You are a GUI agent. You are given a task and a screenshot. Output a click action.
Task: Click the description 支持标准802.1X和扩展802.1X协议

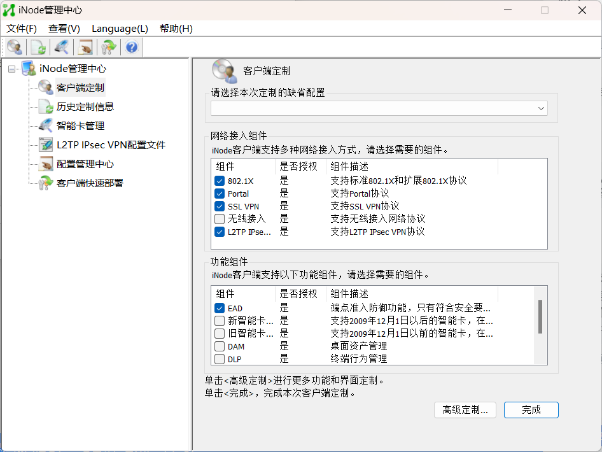point(398,181)
